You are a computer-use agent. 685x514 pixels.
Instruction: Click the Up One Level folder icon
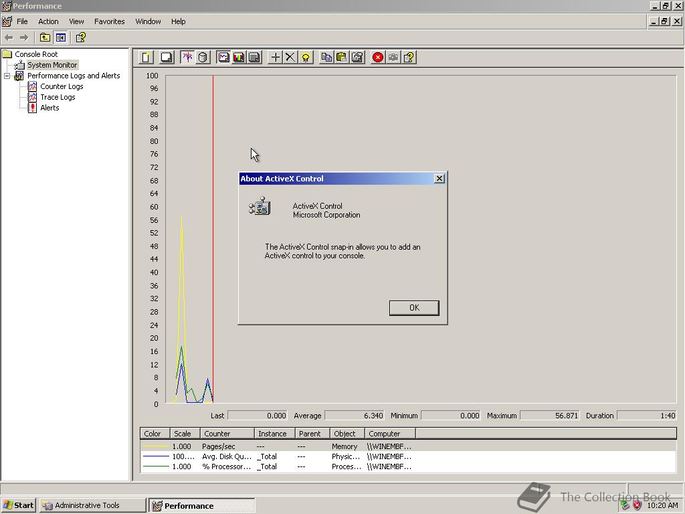(x=45, y=37)
